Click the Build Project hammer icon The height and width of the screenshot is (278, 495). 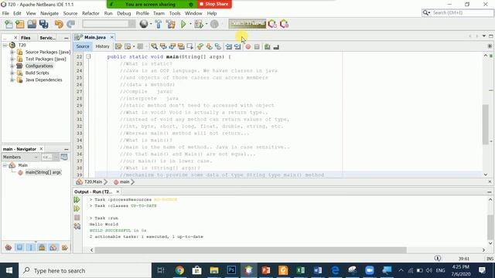tap(159, 24)
